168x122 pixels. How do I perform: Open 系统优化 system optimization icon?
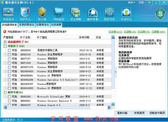pos(8,14)
